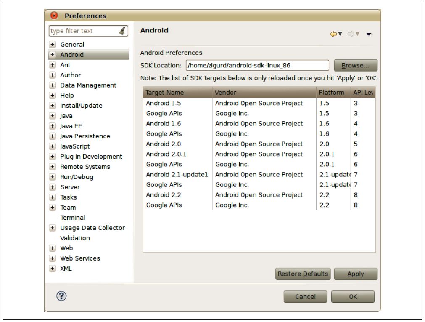Select the Android 2.1-update1 target row
Screen dimensions: 425x322
click(259, 174)
